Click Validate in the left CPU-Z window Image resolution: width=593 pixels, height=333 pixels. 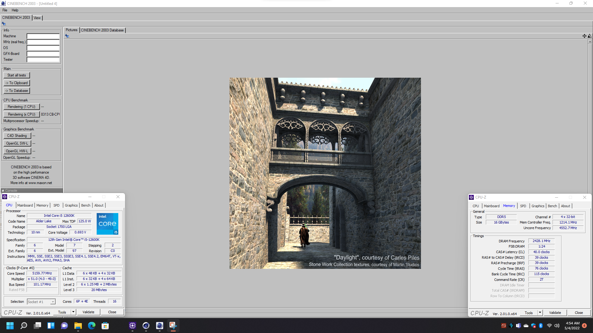(88, 312)
